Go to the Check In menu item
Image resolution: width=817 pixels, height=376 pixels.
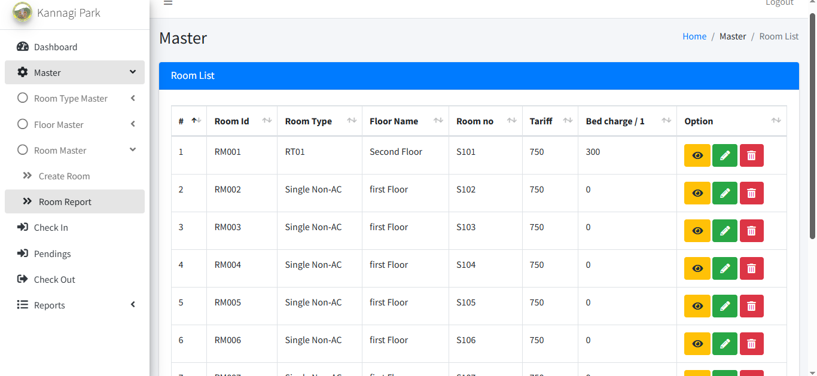pyautogui.click(x=51, y=228)
